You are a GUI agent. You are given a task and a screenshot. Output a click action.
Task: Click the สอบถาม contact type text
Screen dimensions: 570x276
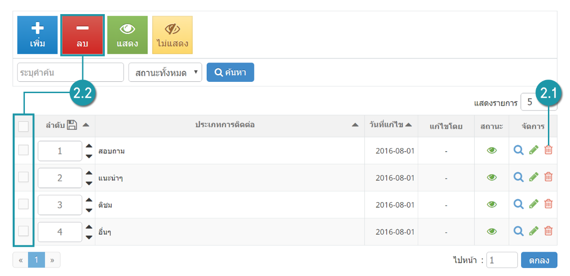click(111, 151)
